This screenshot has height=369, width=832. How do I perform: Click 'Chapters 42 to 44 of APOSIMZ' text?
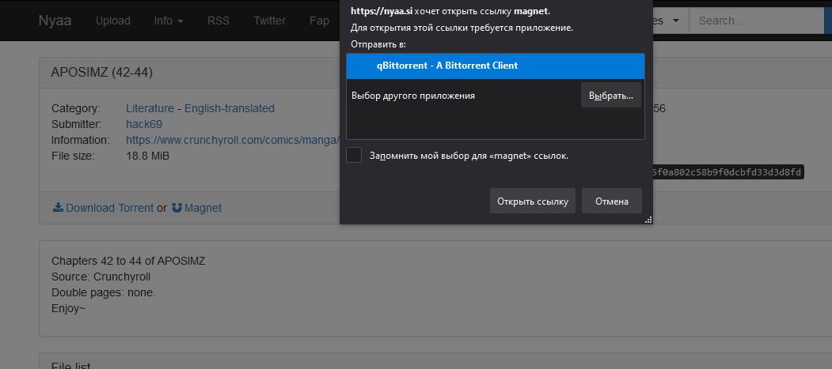[128, 261]
